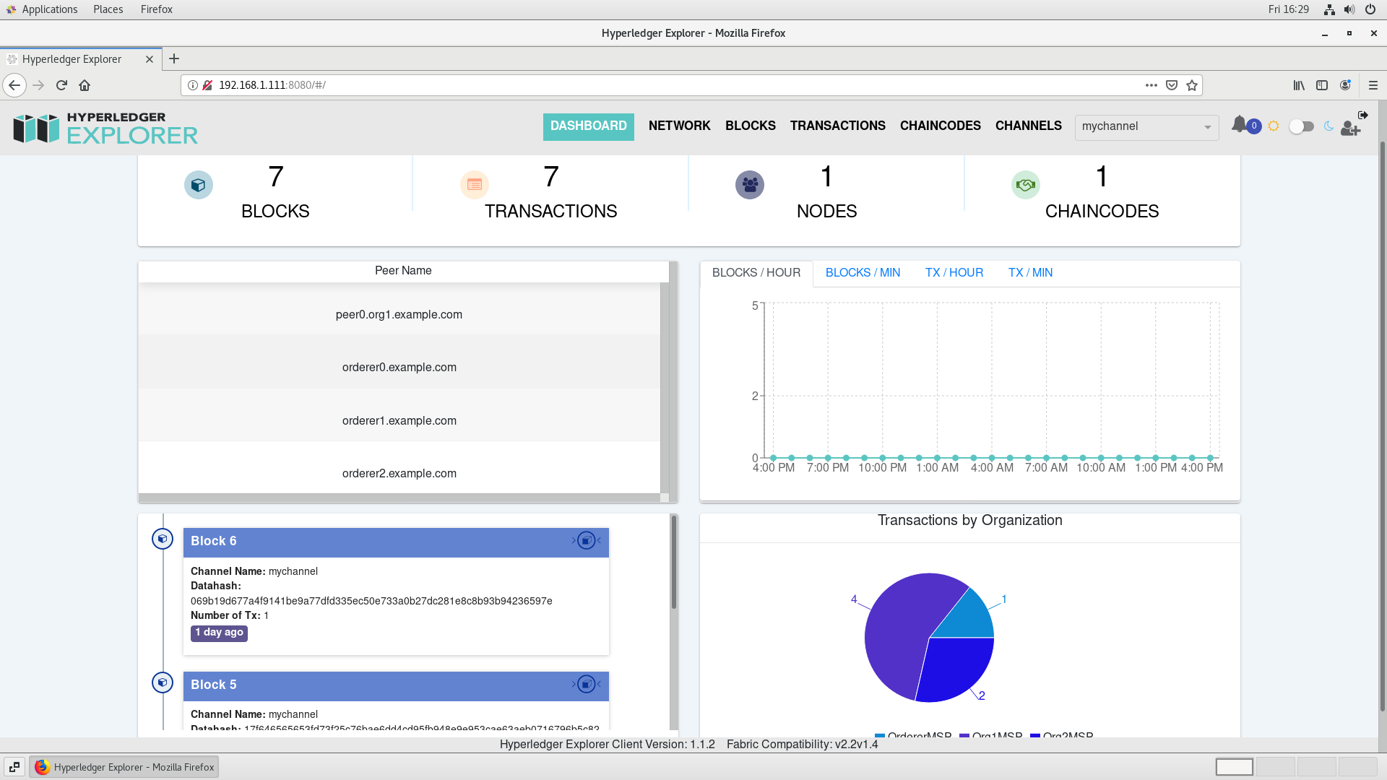The height and width of the screenshot is (780, 1387).
Task: Open the CHANNELS menu item
Action: 1029,126
